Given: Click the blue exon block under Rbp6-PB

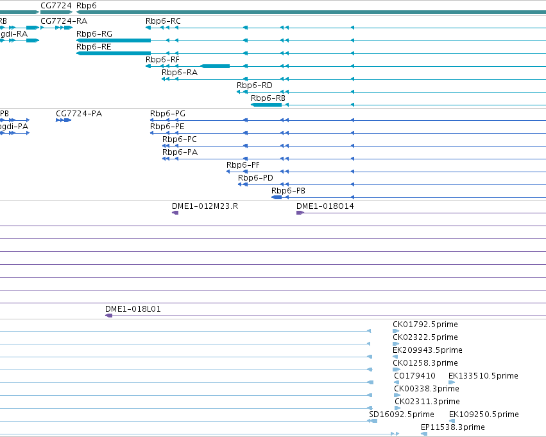Looking at the screenshot, I should 277,198.
